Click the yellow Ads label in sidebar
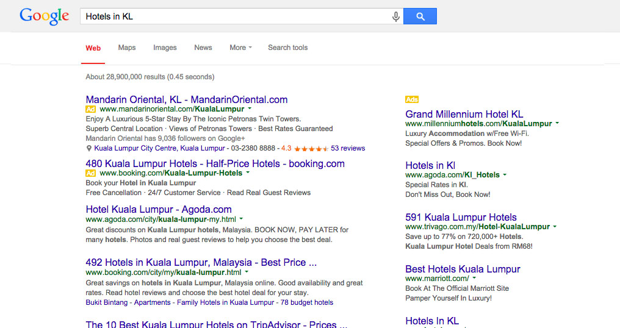This screenshot has width=620, height=328. [412, 99]
